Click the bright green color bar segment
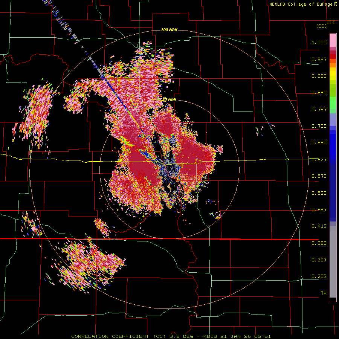Image resolution: width=339 pixels, height=339 pixels. coord(333,103)
